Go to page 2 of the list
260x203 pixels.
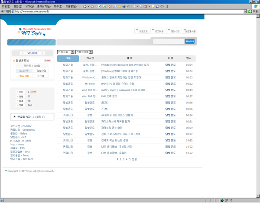click(x=120, y=159)
